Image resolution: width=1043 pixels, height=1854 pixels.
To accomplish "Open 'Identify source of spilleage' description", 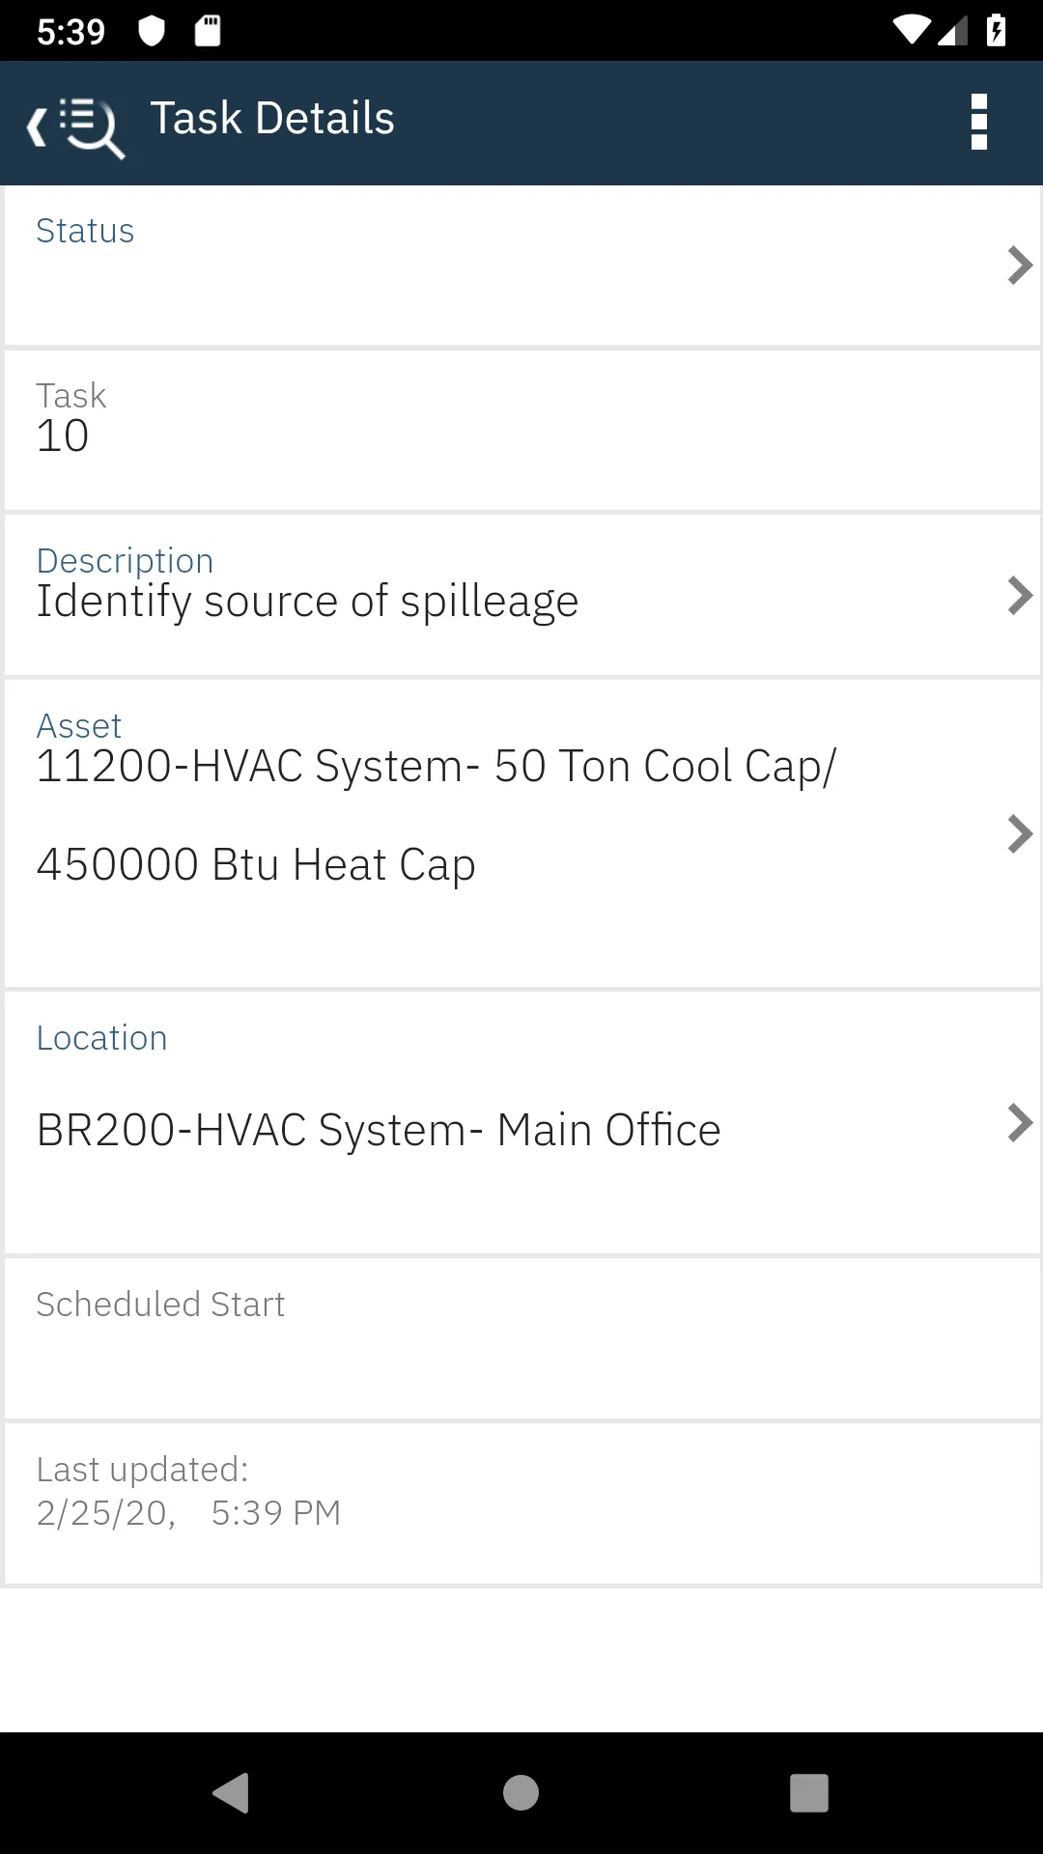I will pos(307,602).
